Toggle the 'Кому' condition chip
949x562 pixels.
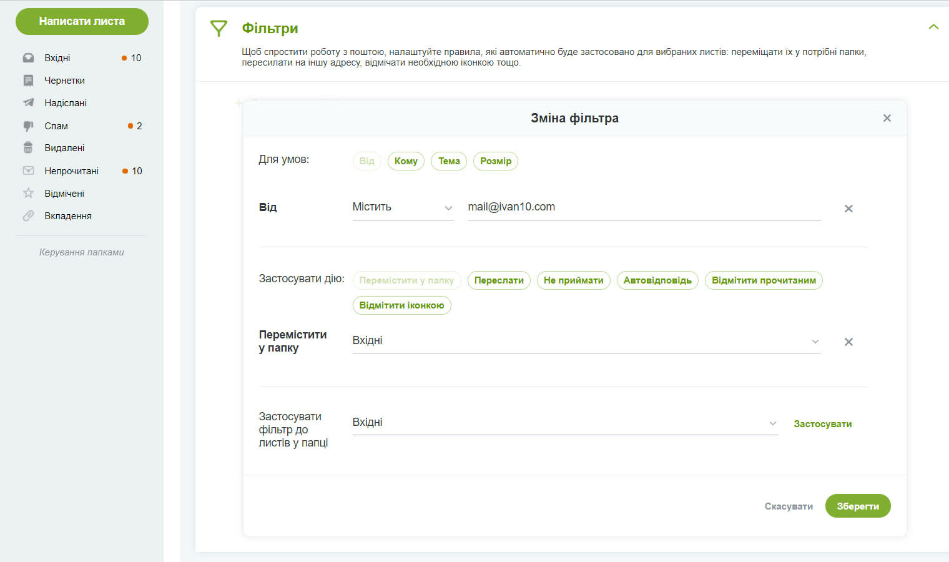tap(406, 161)
